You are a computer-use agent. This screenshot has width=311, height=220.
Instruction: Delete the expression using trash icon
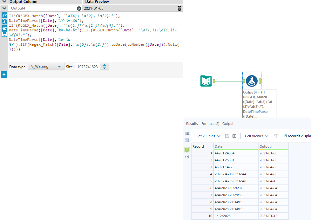pyautogui.click(x=179, y=9)
